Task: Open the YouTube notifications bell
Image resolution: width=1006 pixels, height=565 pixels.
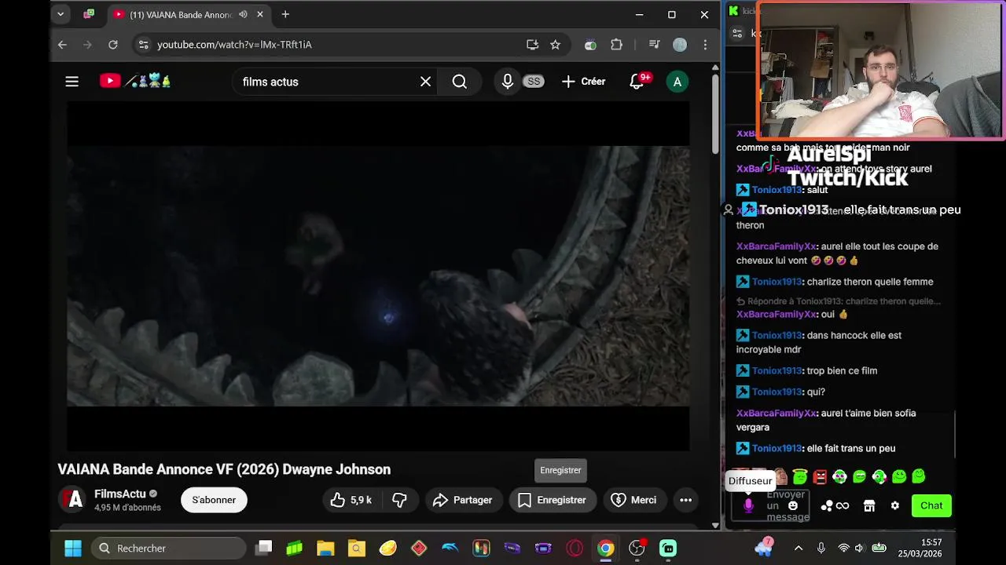Action: (x=637, y=82)
